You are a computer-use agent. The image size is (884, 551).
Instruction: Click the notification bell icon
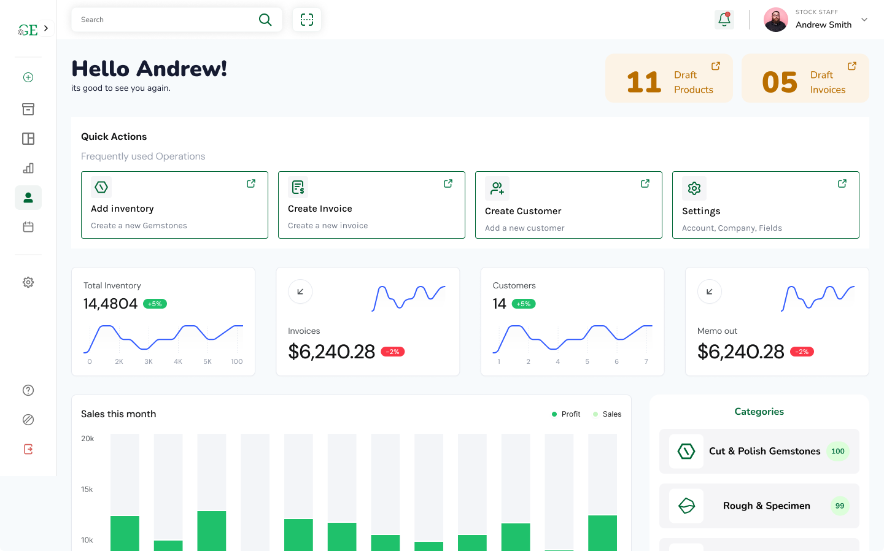point(724,20)
